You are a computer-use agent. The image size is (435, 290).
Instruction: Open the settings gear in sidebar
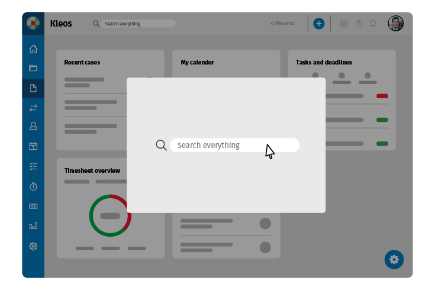tap(33, 246)
